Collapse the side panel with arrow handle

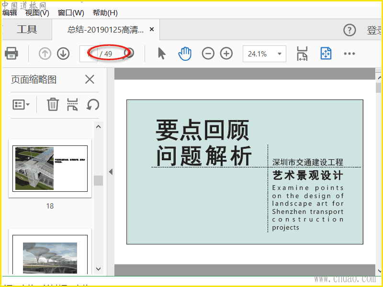pyautogui.click(x=111, y=172)
